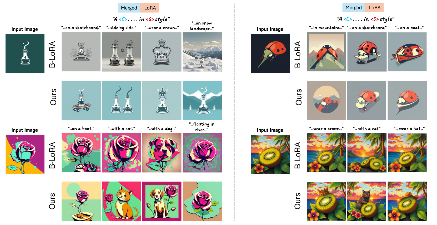The width and height of the screenshot is (437, 225).
Task: Click the left orange LoRA legend box
Action: pos(150,8)
